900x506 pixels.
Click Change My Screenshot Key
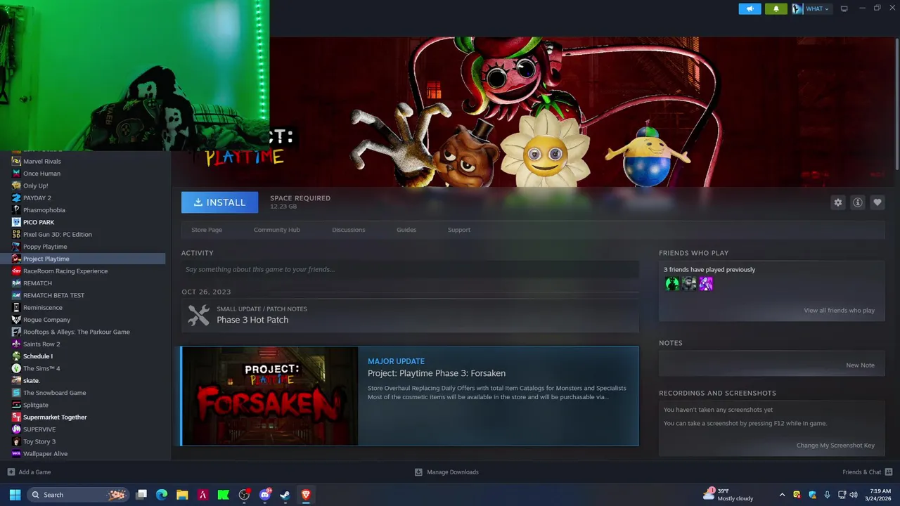point(835,446)
